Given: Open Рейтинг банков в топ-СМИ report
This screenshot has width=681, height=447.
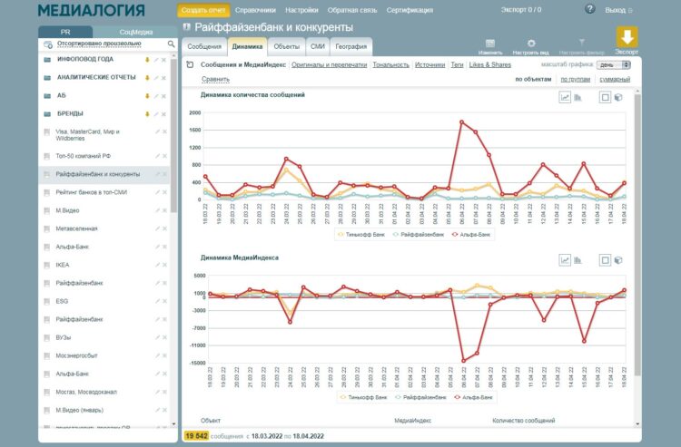Looking at the screenshot, I should pyautogui.click(x=91, y=192).
